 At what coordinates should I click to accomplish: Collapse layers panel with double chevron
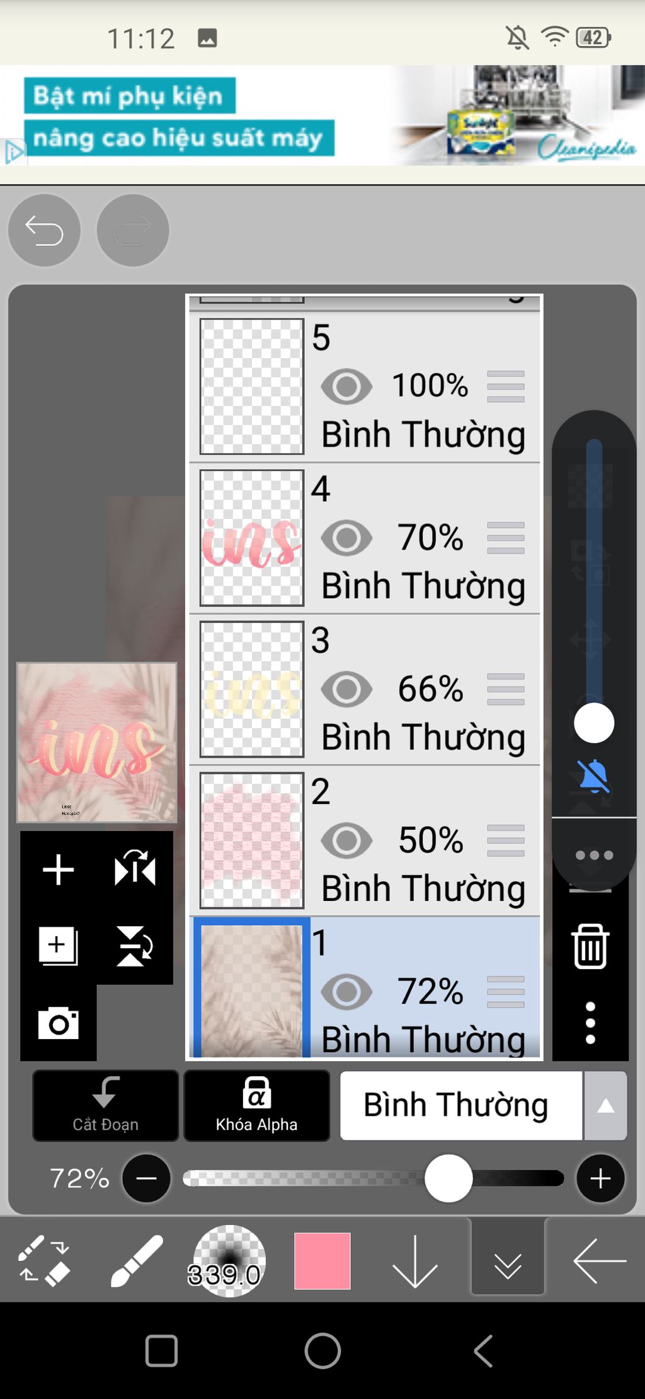tap(508, 1261)
